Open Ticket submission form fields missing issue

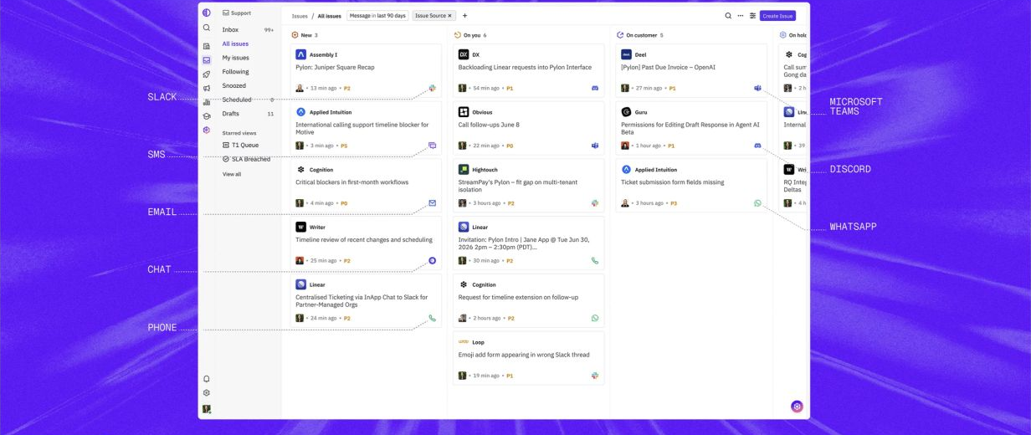[x=691, y=186]
